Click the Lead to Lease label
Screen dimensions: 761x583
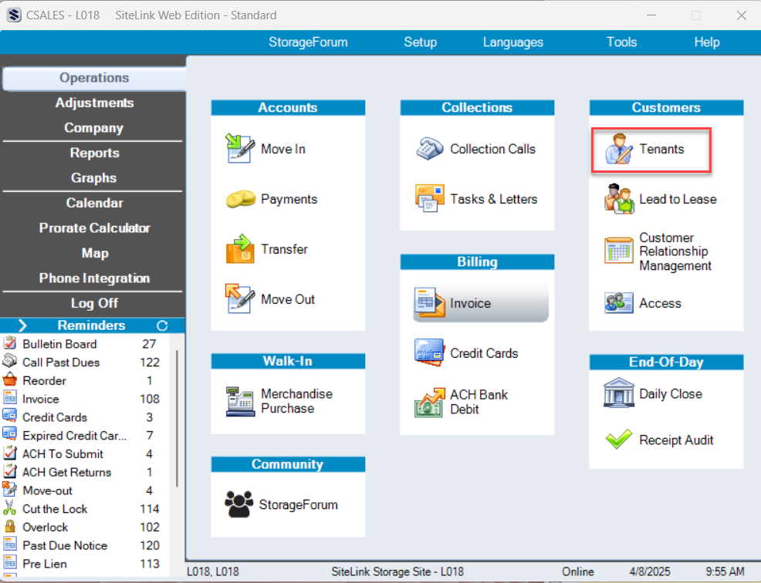(x=678, y=199)
